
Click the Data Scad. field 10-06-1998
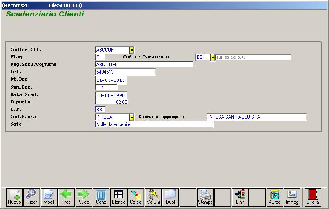pos(111,95)
